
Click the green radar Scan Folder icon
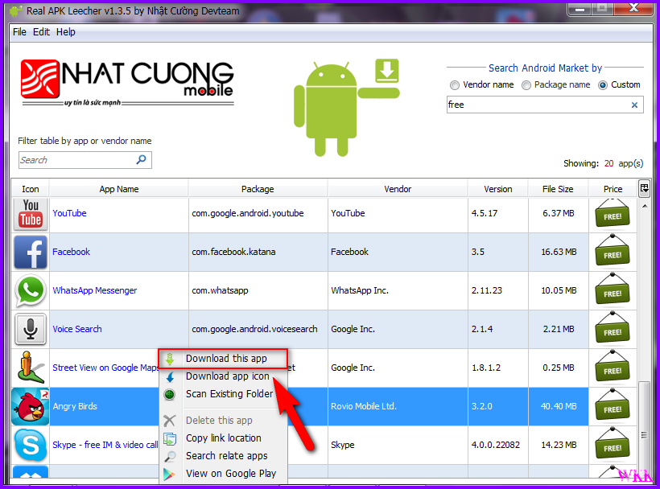click(x=169, y=394)
